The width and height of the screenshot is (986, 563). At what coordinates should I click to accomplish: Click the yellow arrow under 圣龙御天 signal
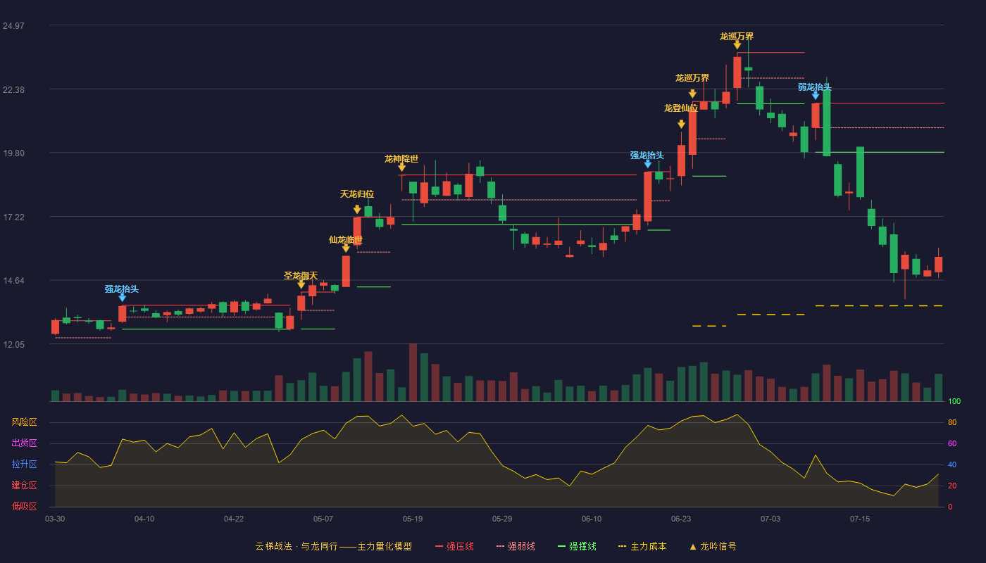coord(301,284)
